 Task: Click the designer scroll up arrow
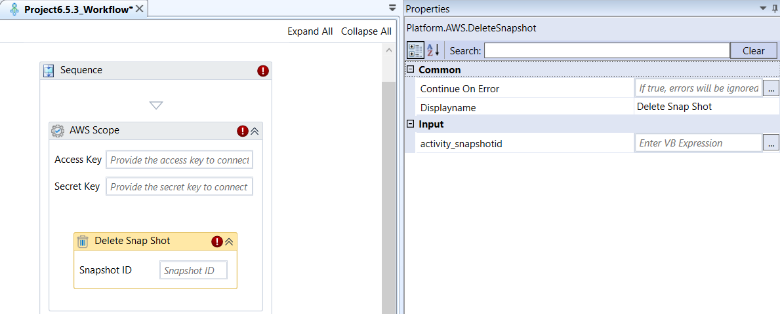tap(390, 50)
